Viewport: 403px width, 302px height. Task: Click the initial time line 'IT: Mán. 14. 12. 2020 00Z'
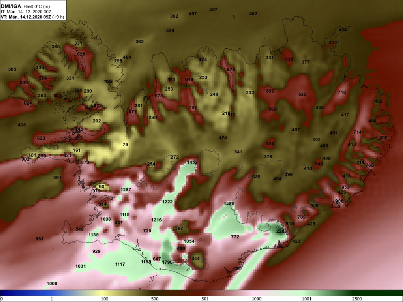pos(26,12)
